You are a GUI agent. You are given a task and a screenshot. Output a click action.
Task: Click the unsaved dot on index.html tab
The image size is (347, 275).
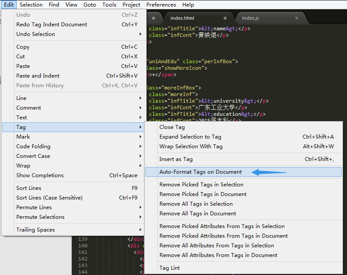pos(225,18)
